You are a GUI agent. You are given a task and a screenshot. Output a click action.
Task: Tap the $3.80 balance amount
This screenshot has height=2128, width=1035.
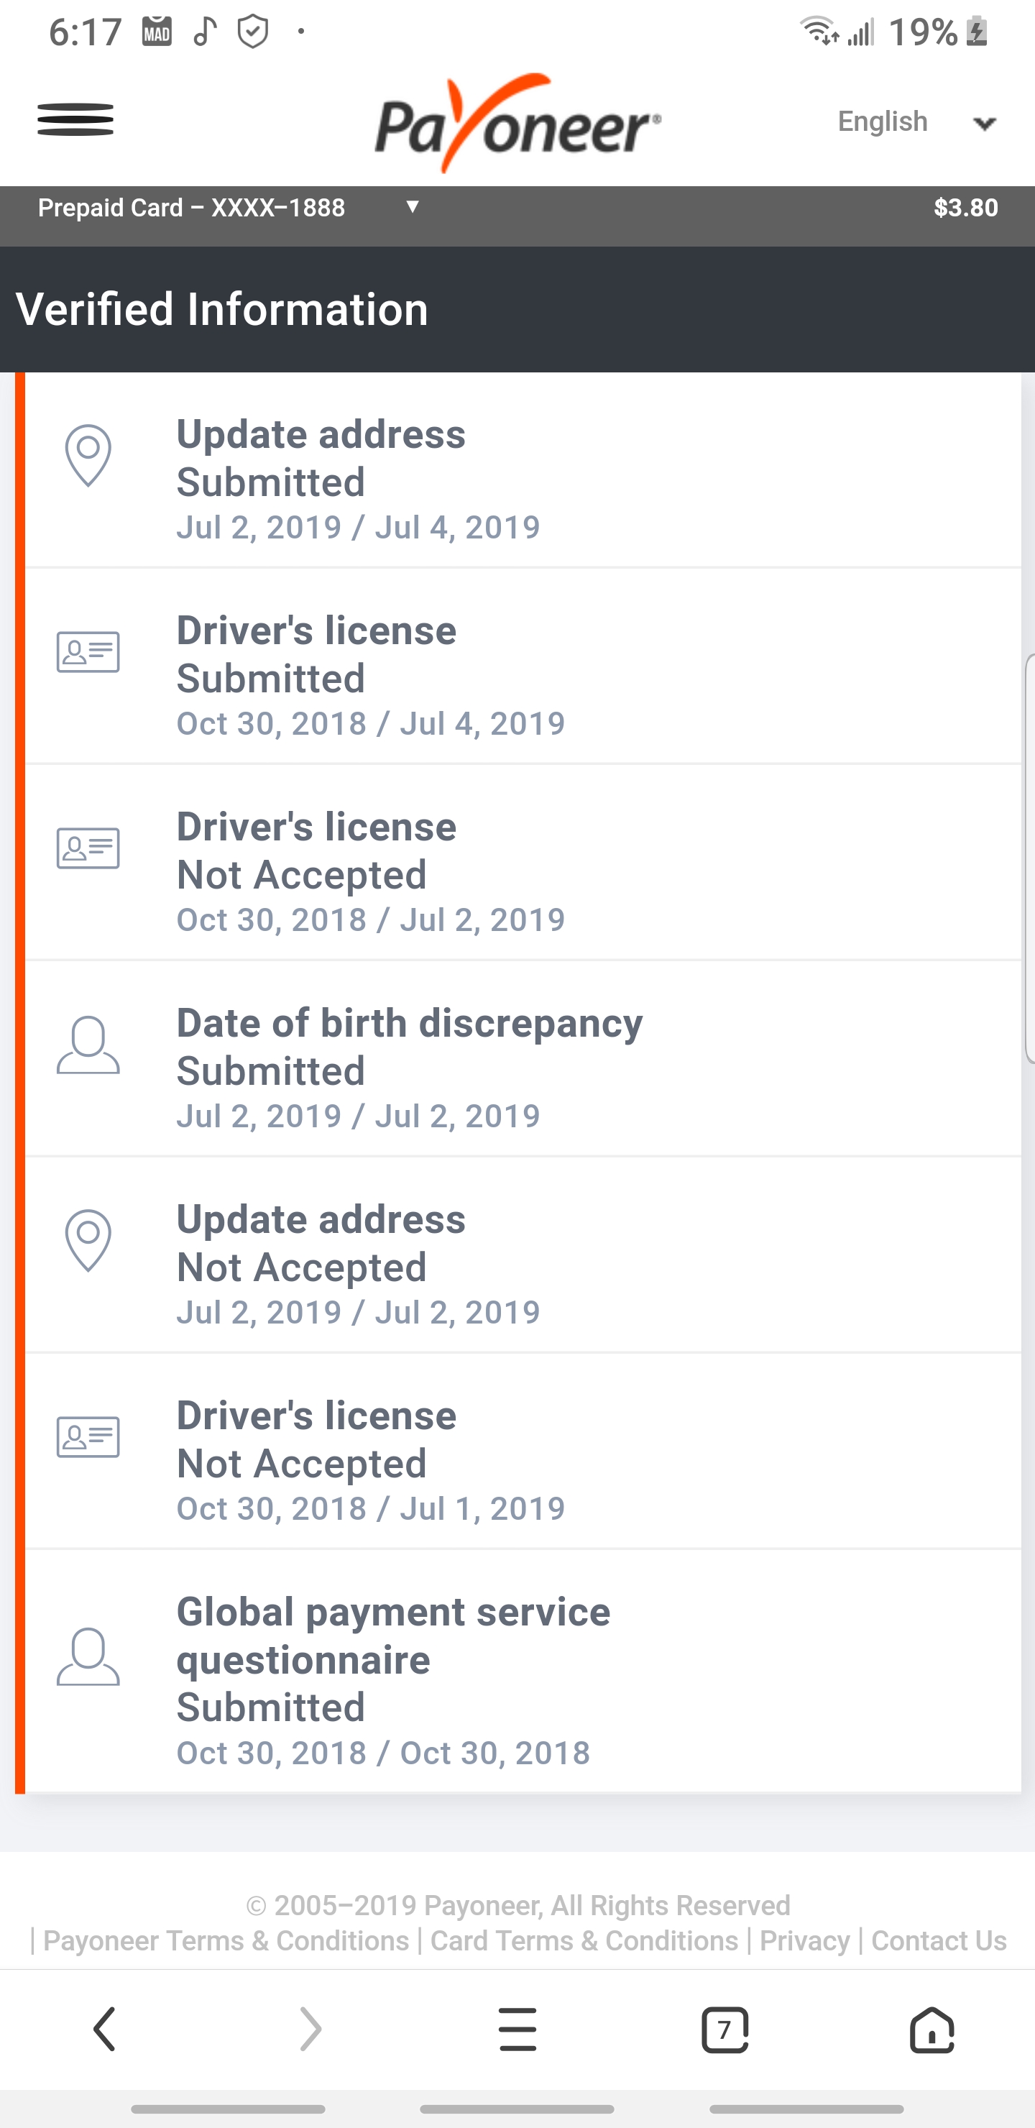click(965, 207)
